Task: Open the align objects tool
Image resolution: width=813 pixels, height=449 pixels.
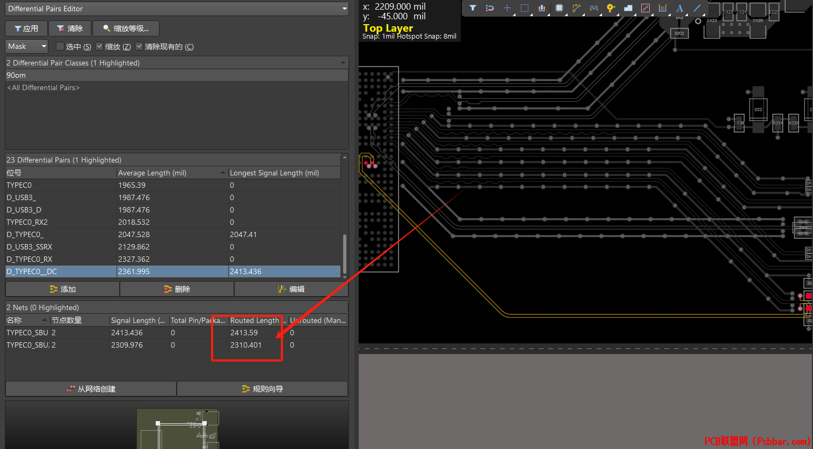Action: (541, 8)
